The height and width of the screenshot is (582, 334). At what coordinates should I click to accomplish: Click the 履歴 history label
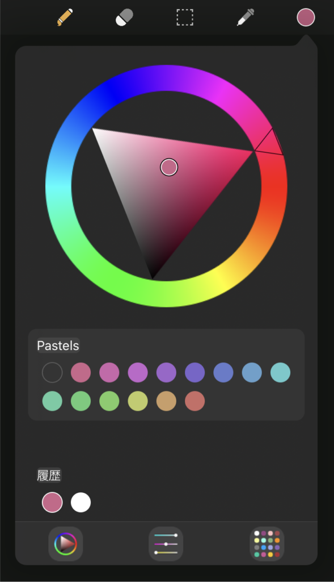(x=49, y=476)
